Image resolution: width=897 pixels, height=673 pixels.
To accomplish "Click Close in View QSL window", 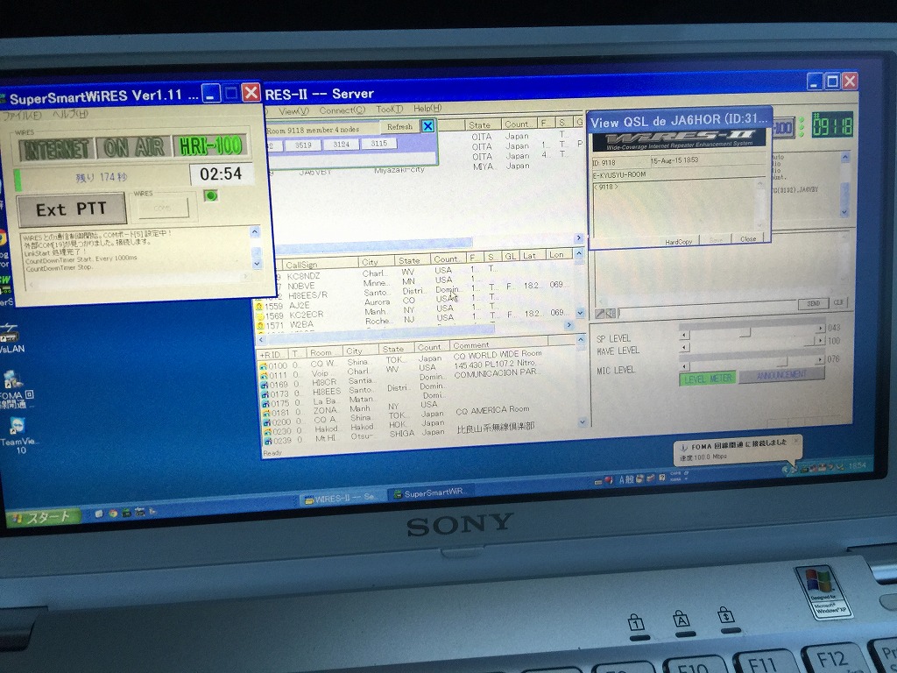I will 748,238.
